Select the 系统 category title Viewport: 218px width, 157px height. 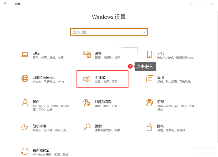pos(36,53)
